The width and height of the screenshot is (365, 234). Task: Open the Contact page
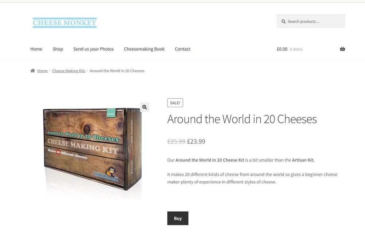click(182, 49)
